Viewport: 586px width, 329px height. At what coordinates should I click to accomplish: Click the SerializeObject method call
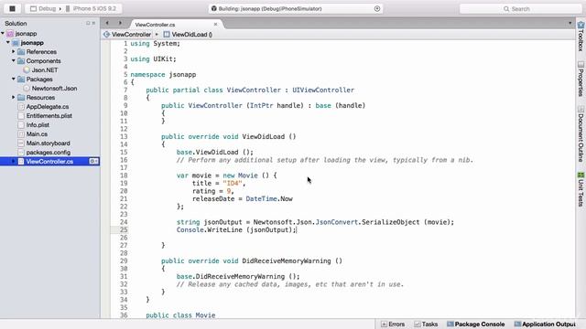391,222
